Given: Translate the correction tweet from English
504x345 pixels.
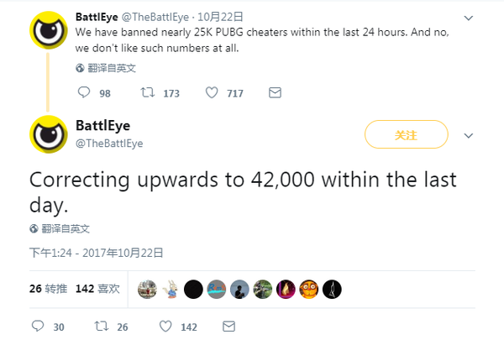Looking at the screenshot, I should tap(60, 228).
